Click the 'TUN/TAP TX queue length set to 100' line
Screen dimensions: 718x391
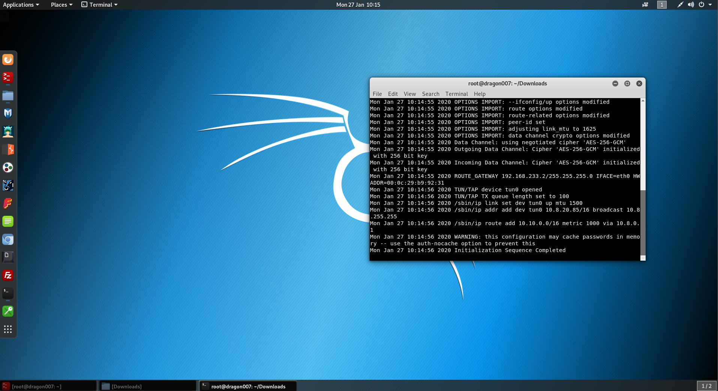point(469,196)
